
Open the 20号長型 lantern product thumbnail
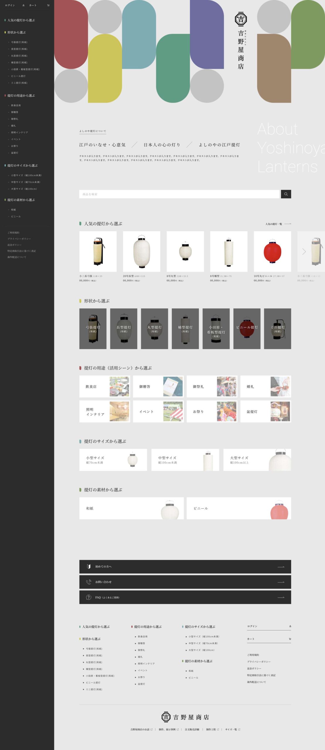(141, 251)
